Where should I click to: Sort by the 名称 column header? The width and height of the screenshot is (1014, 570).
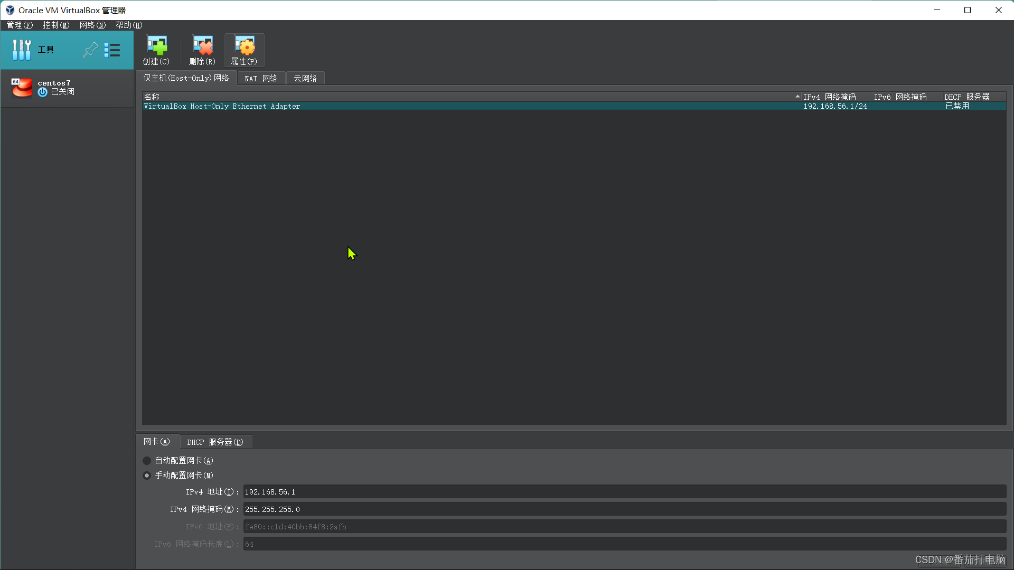472,97
